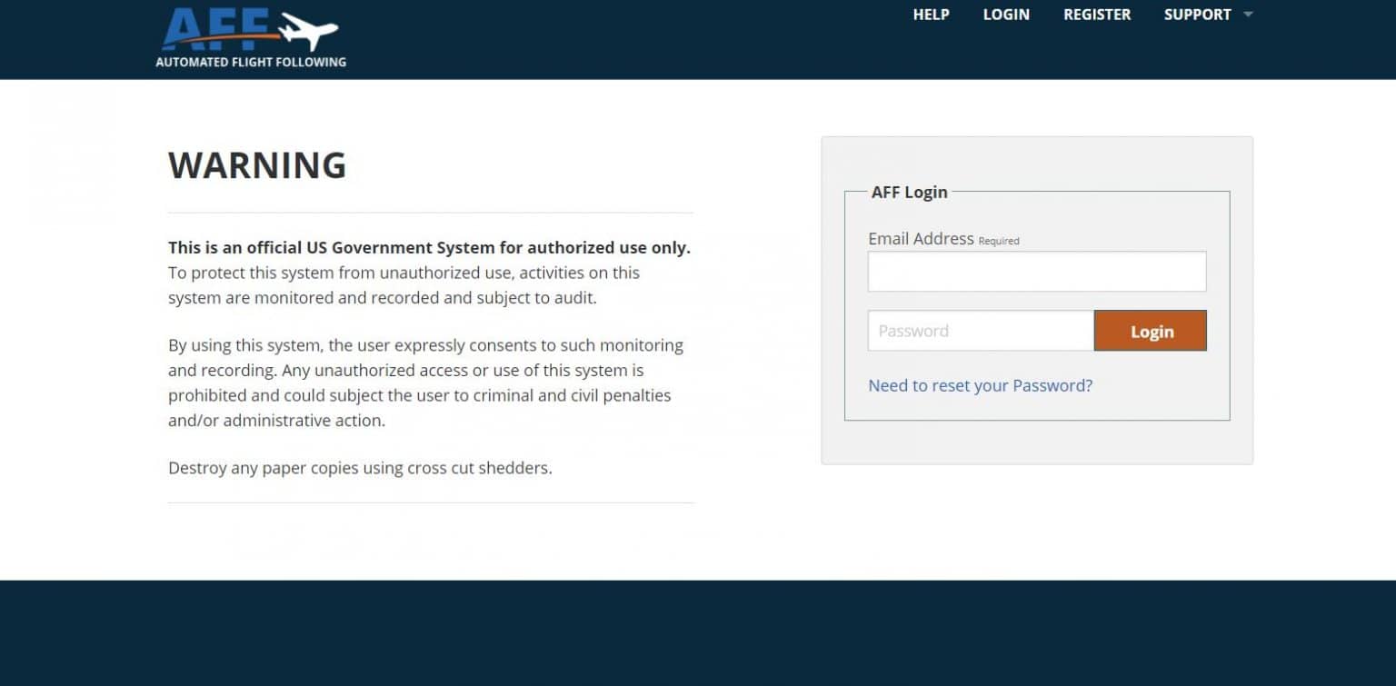Click the cross cut shredders notice
Viewport: 1396px width, 686px height.
(x=360, y=468)
